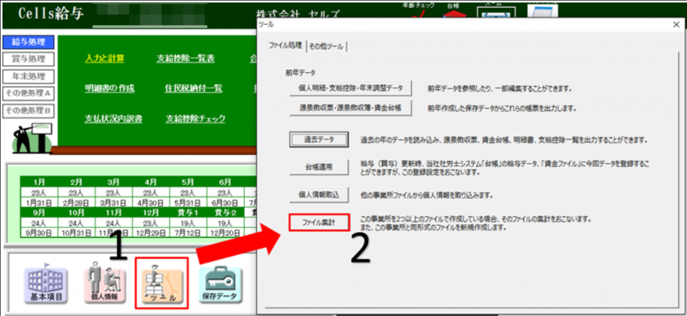Click the Cells給与 title text
Screen dimensions: 687x316
(x=50, y=13)
